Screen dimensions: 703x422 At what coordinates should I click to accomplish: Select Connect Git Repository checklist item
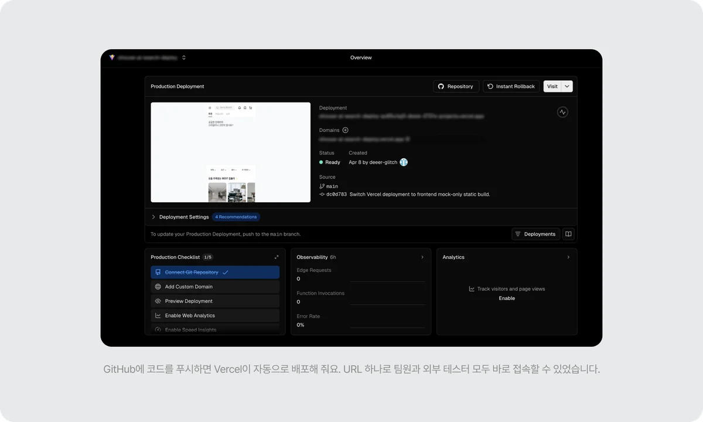(x=215, y=273)
